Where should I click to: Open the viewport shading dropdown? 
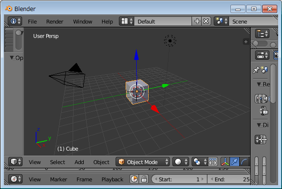pyautogui.click(x=180, y=162)
